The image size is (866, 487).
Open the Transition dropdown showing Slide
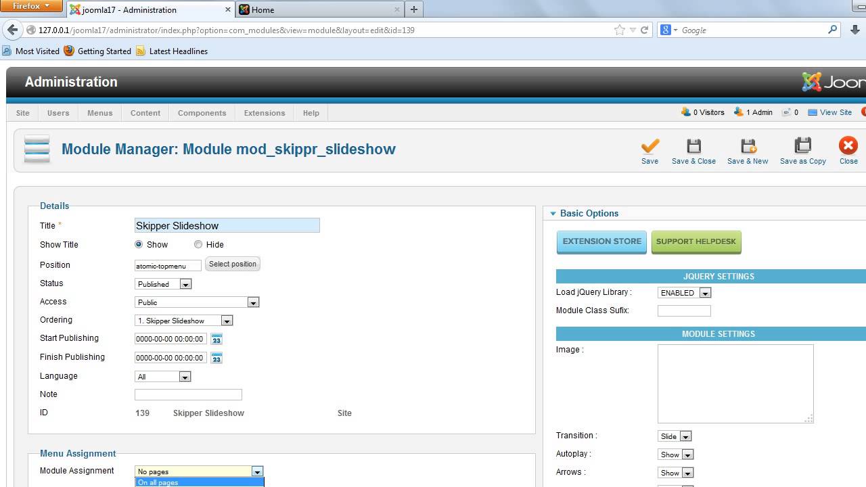click(x=675, y=436)
